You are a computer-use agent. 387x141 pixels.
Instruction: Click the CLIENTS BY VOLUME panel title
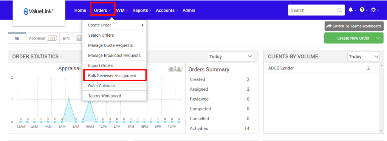coord(293,57)
